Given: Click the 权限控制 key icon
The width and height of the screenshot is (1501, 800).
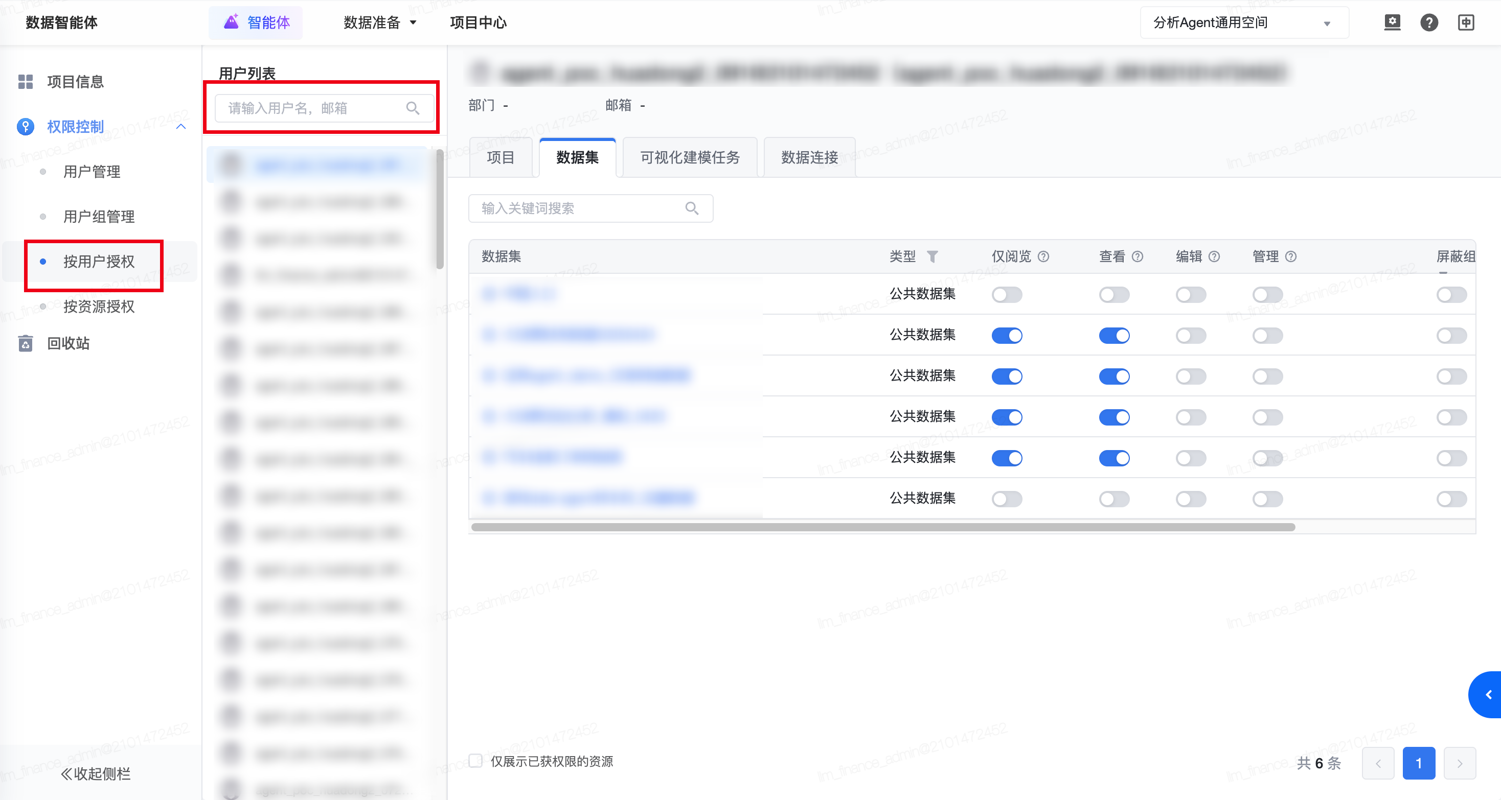Looking at the screenshot, I should click(x=26, y=126).
